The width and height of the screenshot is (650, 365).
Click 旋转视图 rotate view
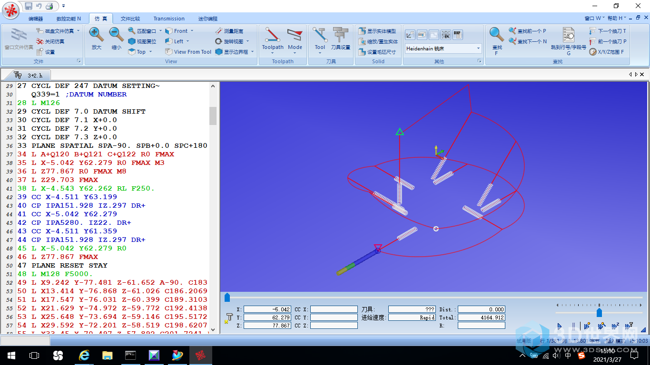click(229, 41)
